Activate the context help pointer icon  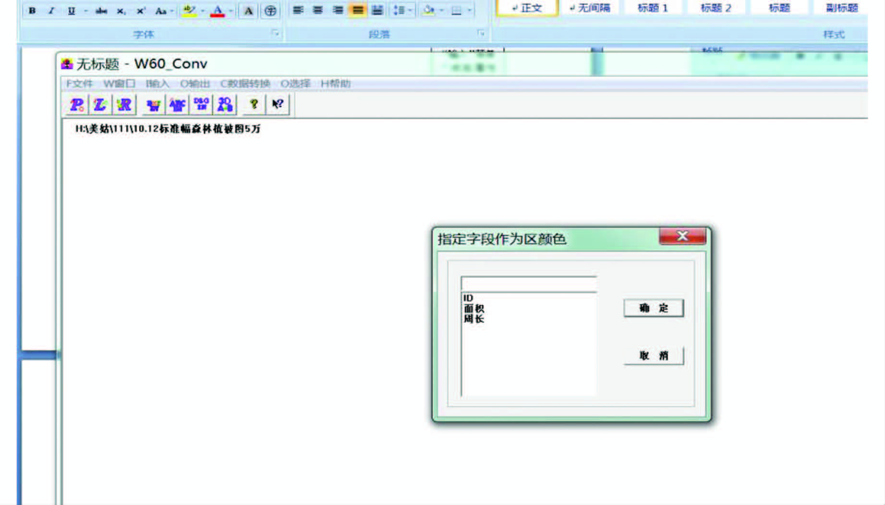[x=278, y=104]
